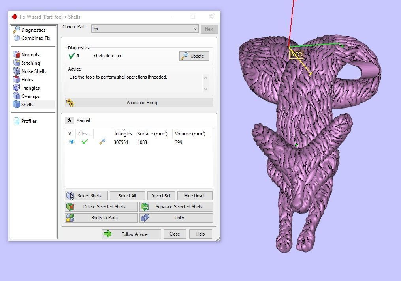Image resolution: width=401 pixels, height=281 pixels.
Task: Open Help for the Fix Wizard
Action: [201, 234]
